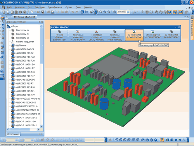
Task: Click the 3D-конвертер P-CAD-КОМПАС button
Action: (134, 35)
